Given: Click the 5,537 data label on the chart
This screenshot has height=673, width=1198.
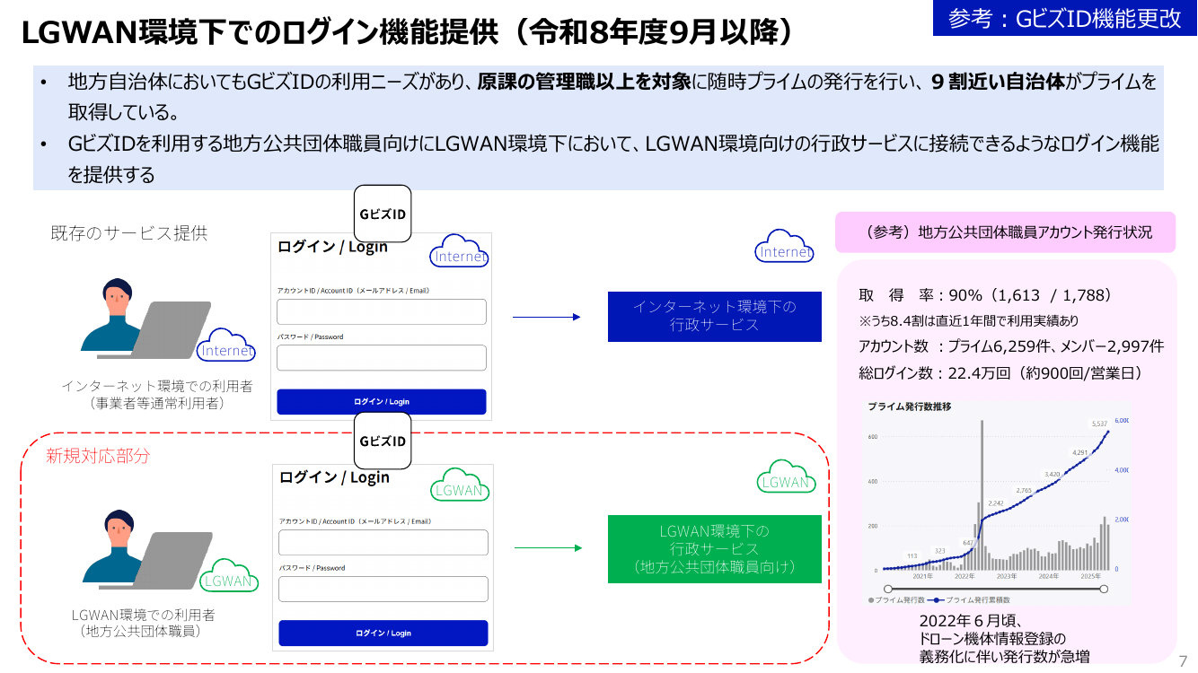Looking at the screenshot, I should 1099,424.
